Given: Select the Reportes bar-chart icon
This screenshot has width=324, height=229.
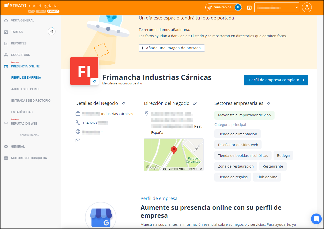Looking at the screenshot, I should [5, 43].
